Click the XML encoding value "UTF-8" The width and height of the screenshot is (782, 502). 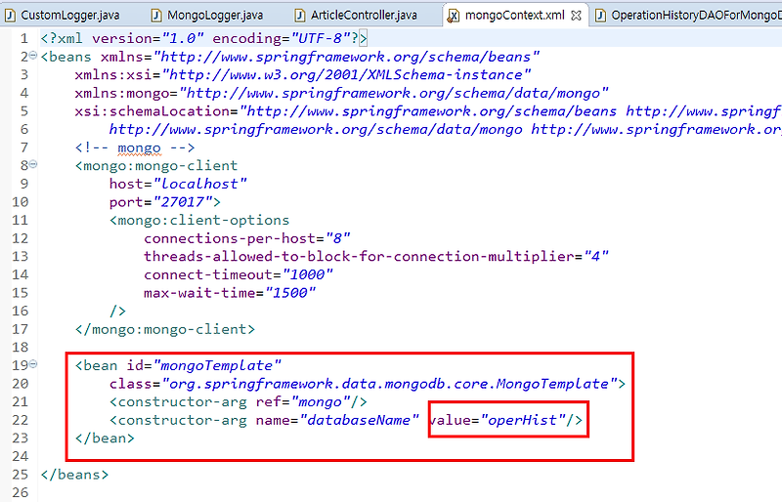point(320,38)
